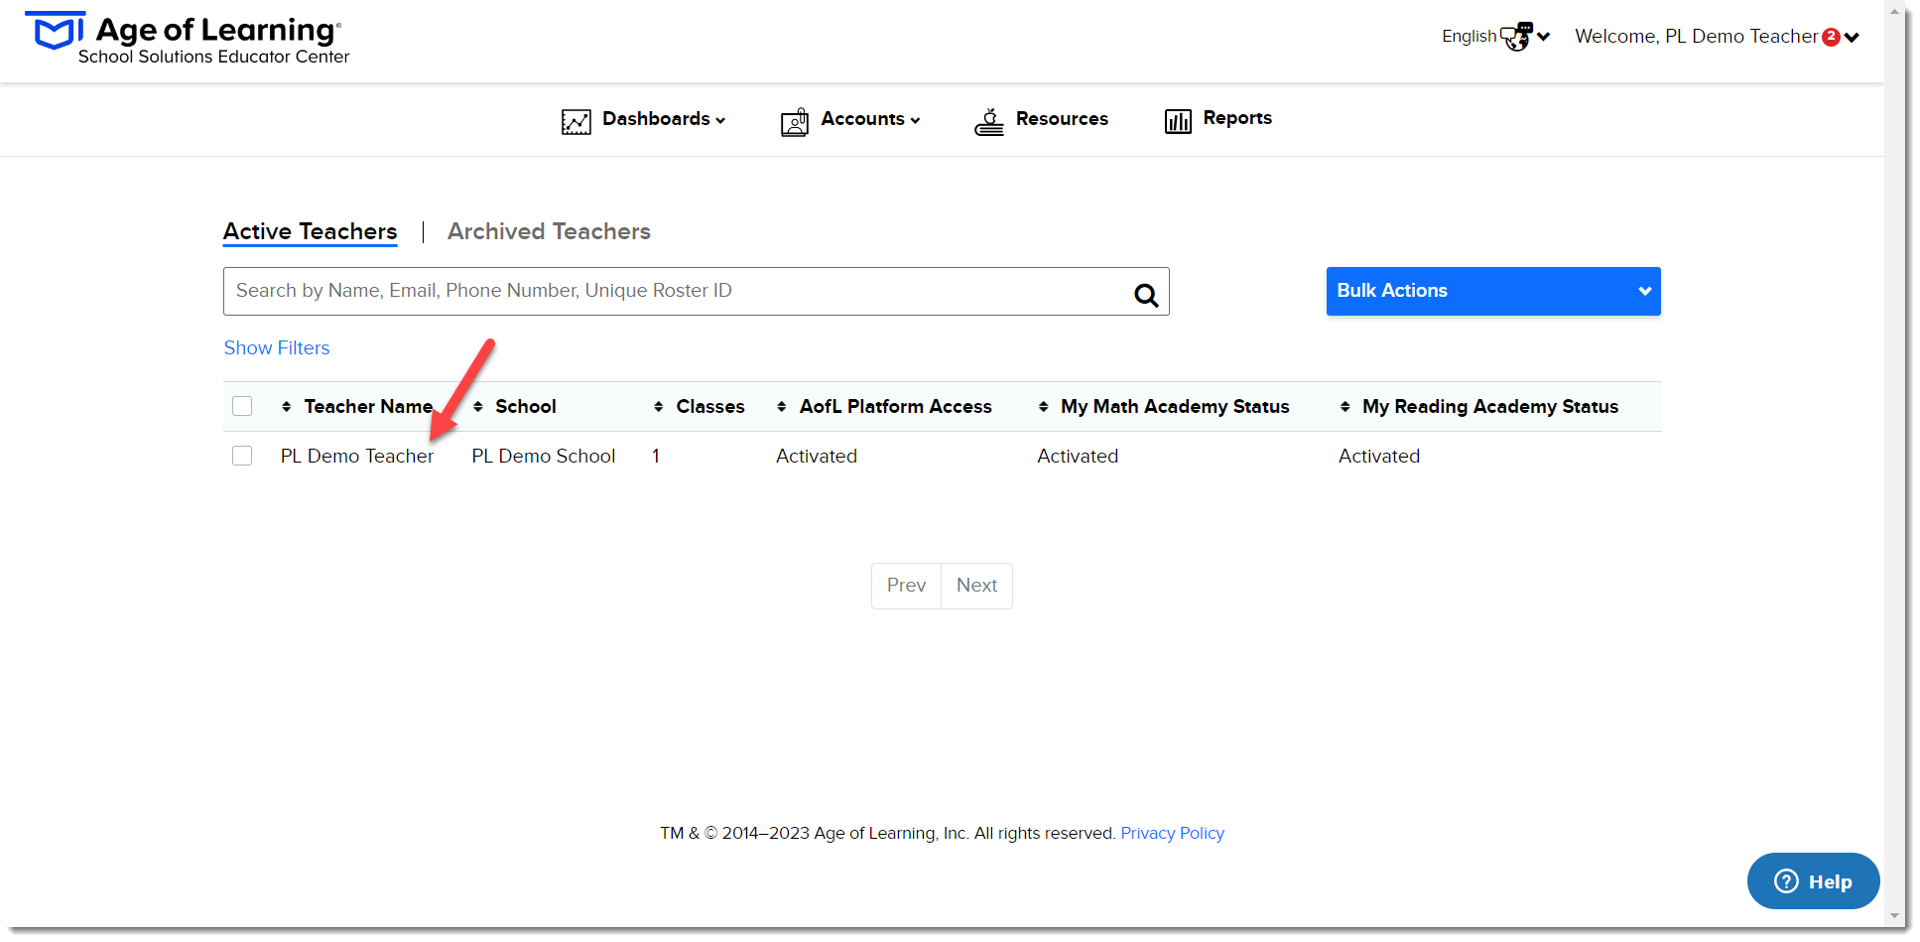The image size is (1920, 942).
Task: Sort by My Math Academy Status arrows
Action: point(1044,406)
